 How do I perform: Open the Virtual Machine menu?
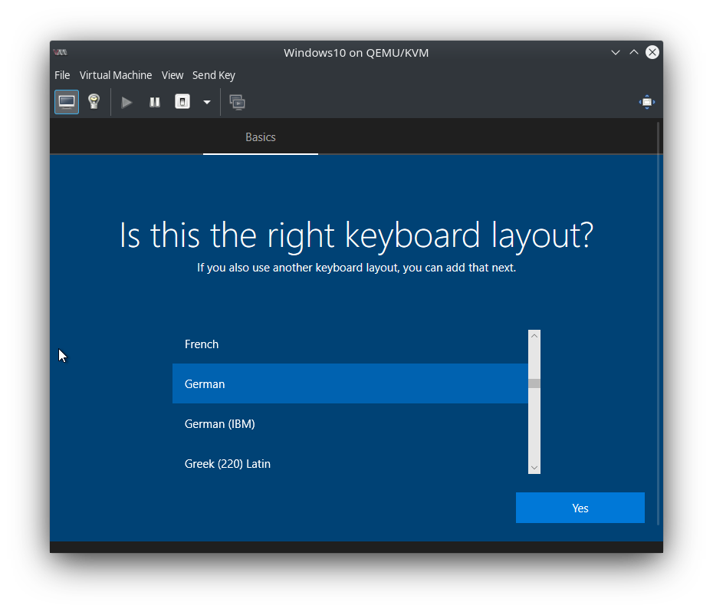(x=116, y=75)
